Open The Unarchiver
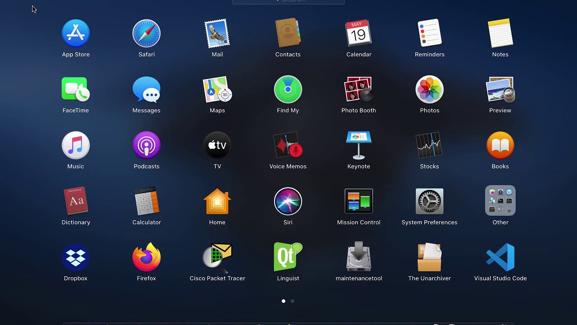 [x=430, y=257]
